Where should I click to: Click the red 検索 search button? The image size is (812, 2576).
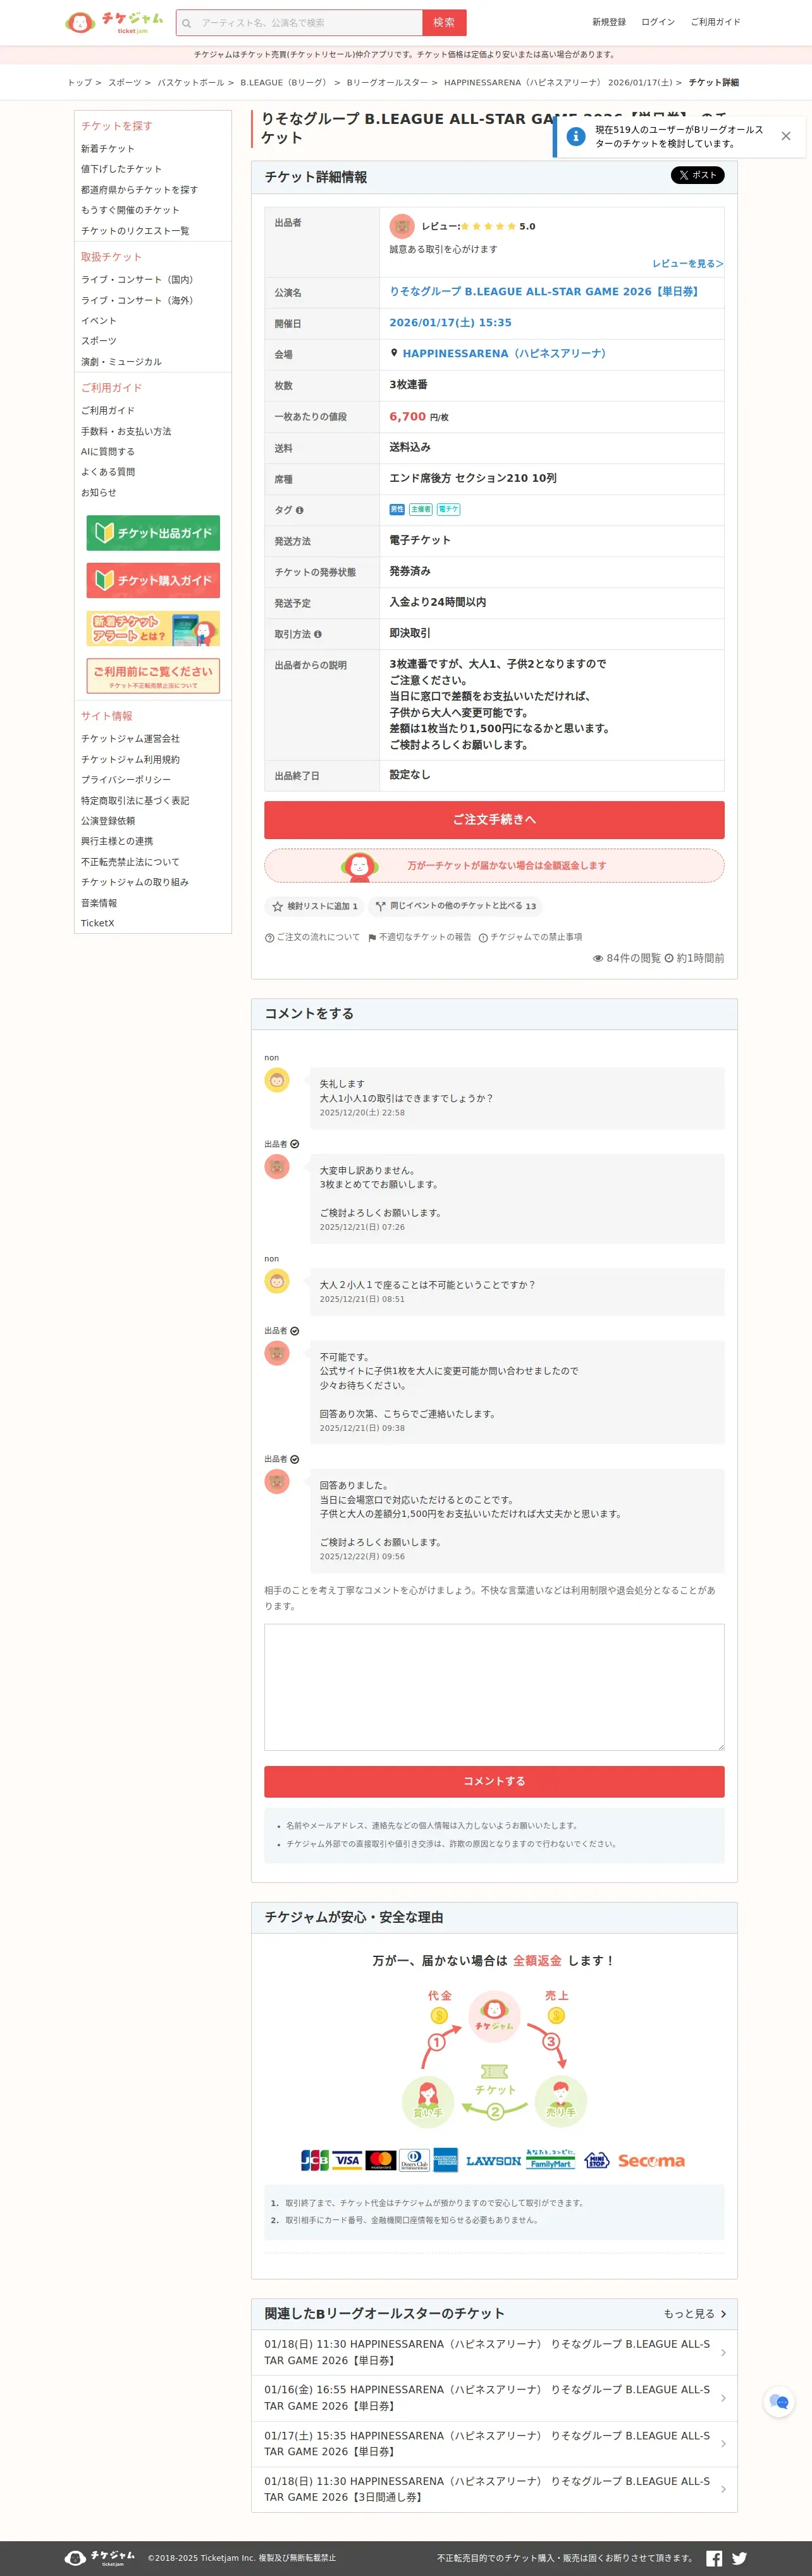(x=444, y=23)
